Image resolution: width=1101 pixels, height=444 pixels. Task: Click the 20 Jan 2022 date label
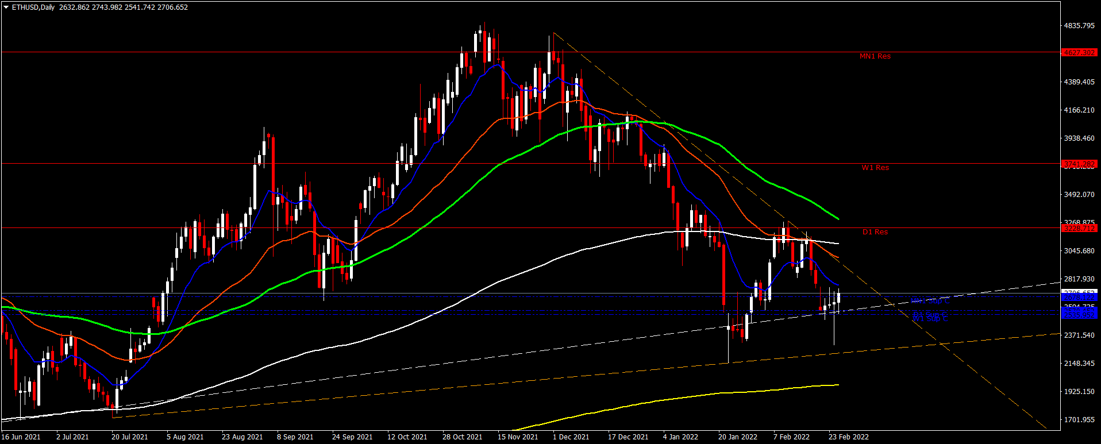(738, 437)
